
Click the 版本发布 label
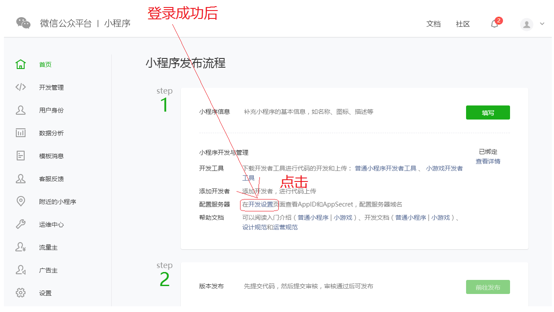pyautogui.click(x=211, y=286)
